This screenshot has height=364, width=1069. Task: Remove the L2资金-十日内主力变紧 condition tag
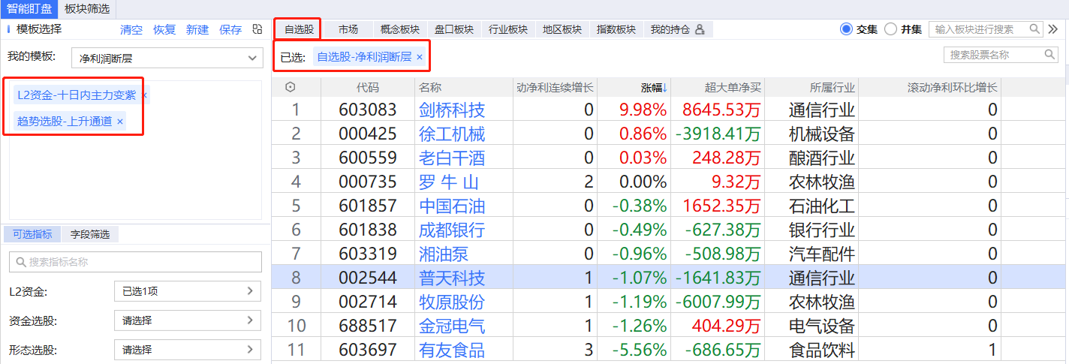(145, 95)
